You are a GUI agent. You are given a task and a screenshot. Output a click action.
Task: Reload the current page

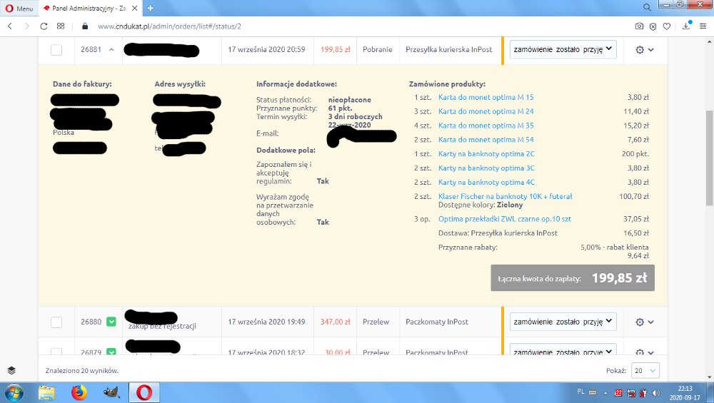point(44,26)
